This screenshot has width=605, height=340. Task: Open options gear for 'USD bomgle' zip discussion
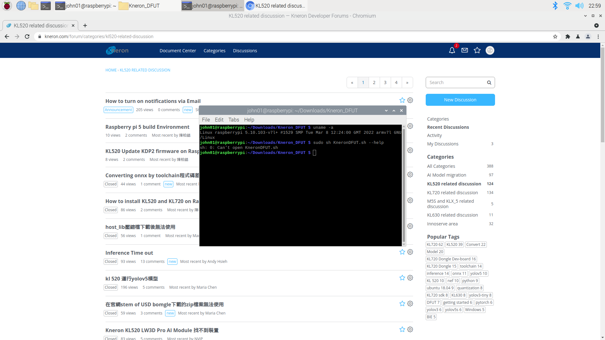[410, 303]
